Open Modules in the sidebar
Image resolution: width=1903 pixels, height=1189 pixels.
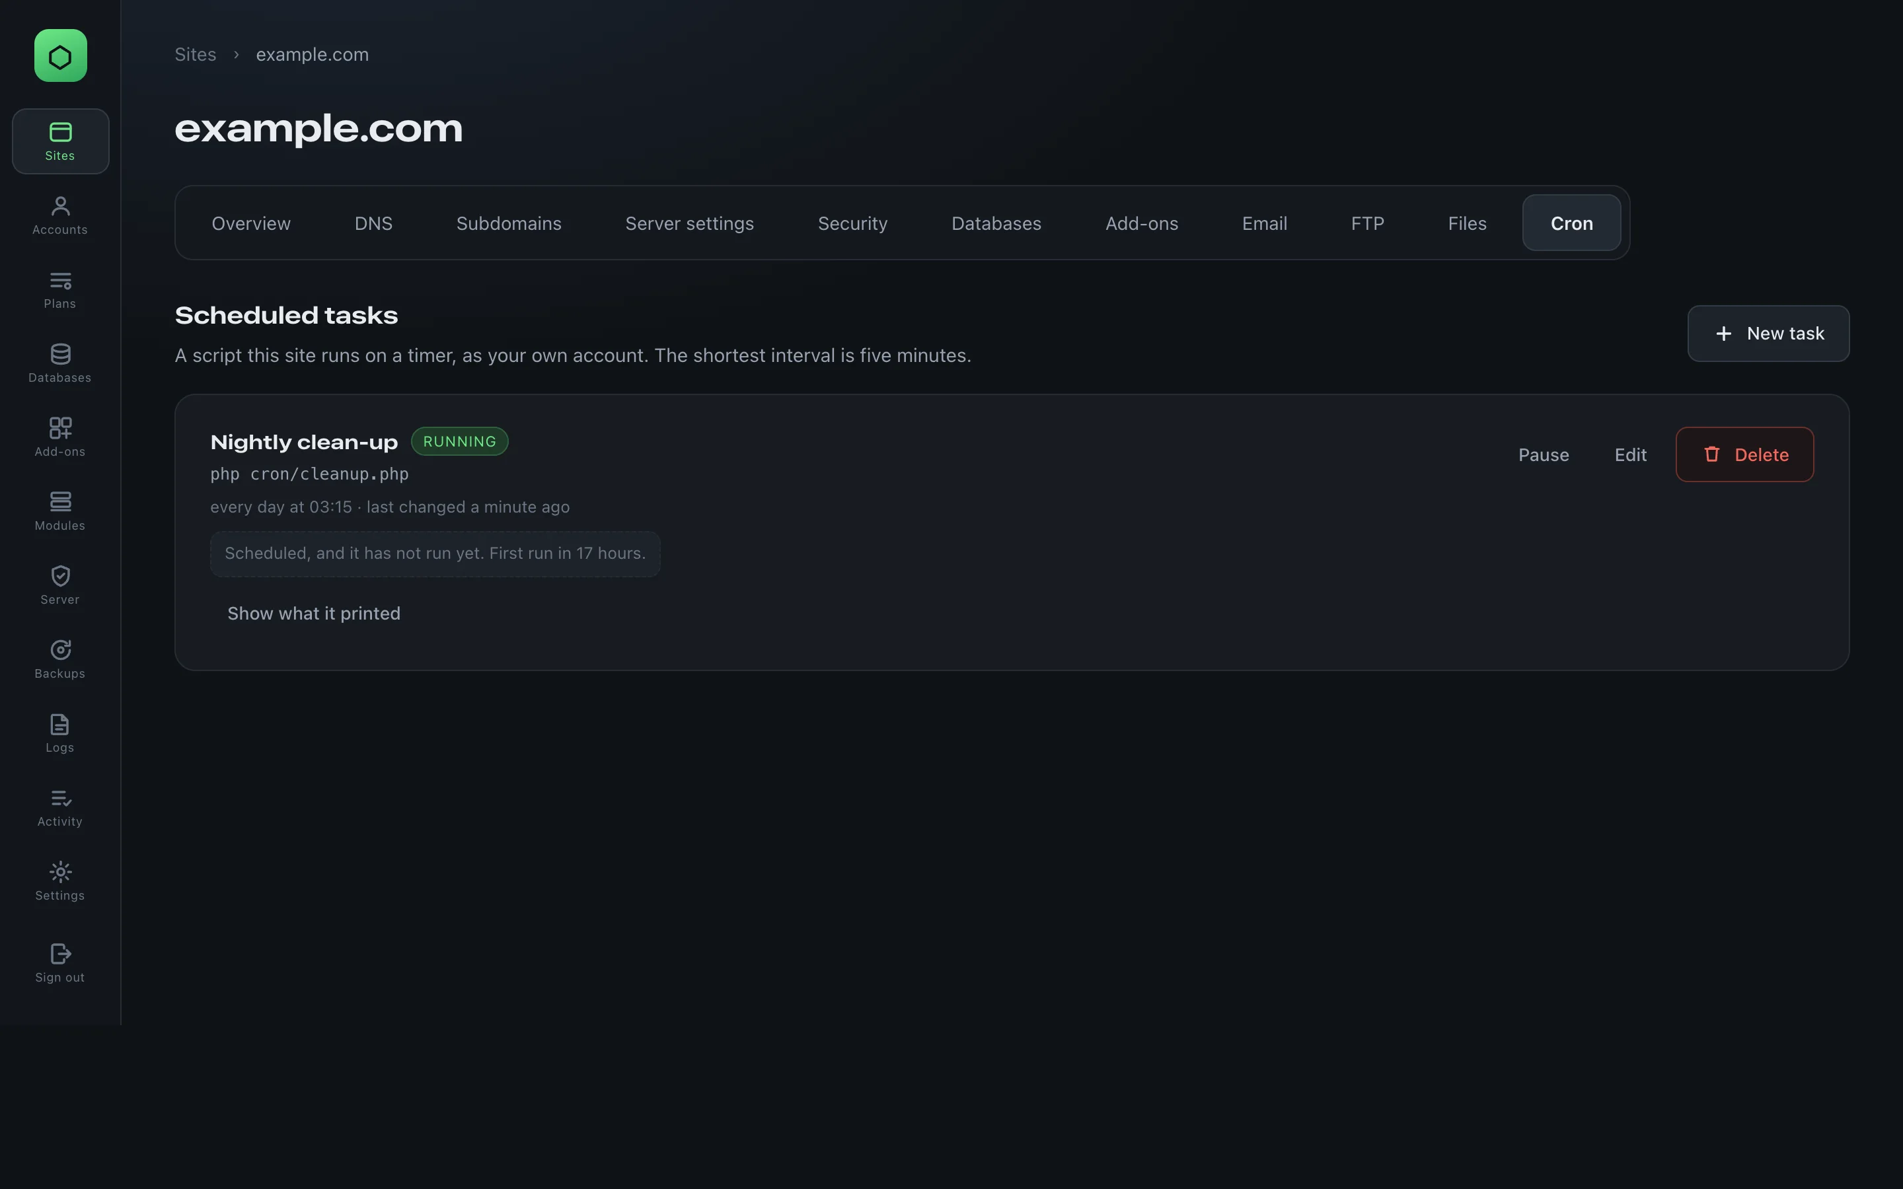point(61,511)
